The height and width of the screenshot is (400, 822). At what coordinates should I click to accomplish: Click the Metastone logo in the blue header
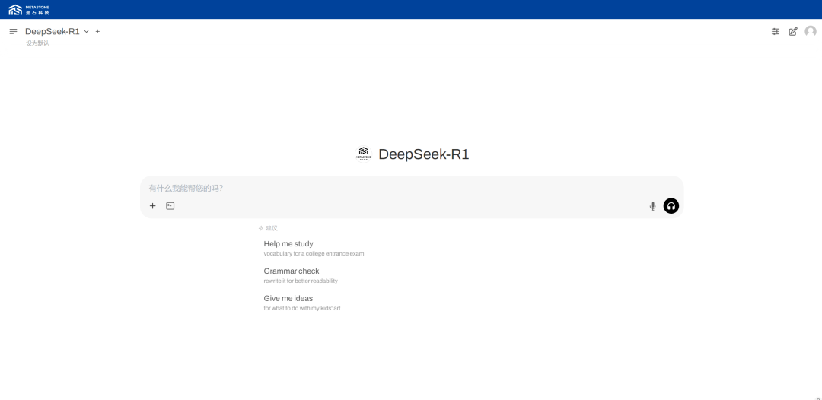(x=29, y=9)
